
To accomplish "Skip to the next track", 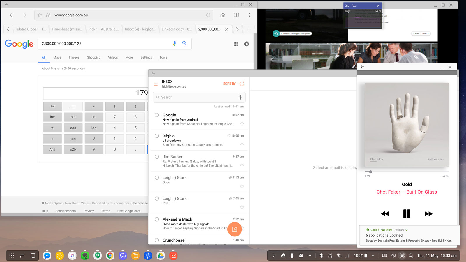I will point(428,214).
